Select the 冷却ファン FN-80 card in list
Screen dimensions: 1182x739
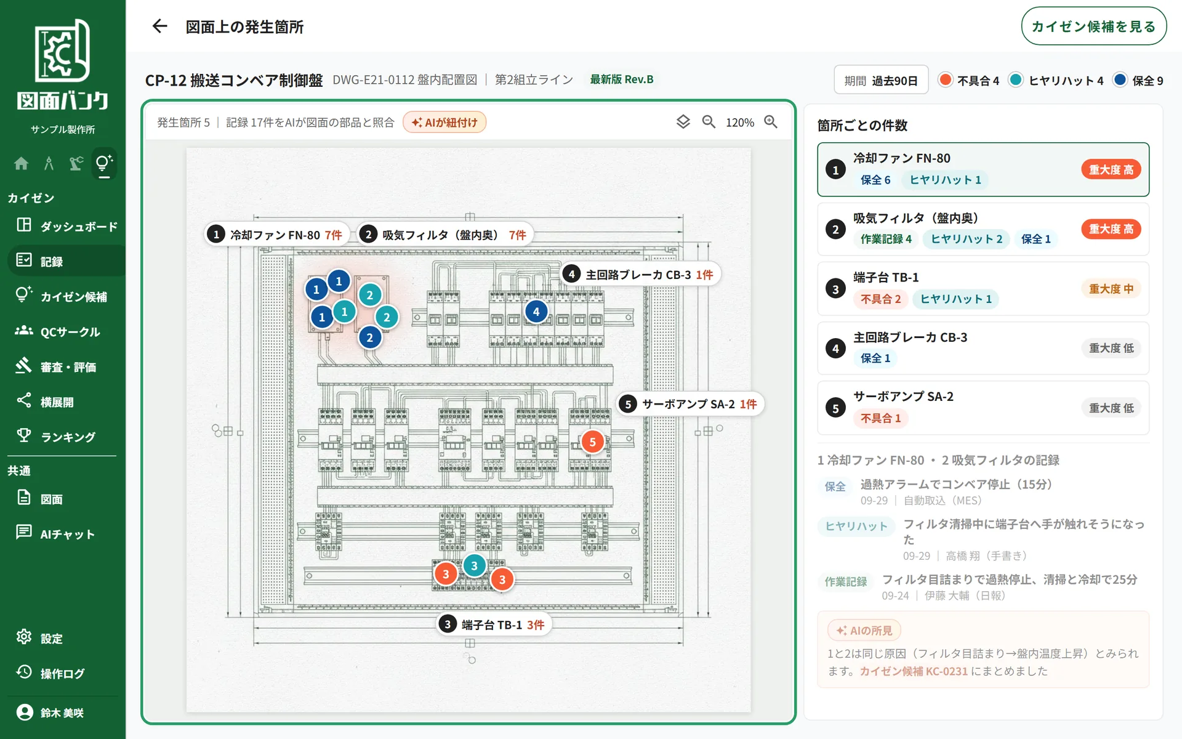click(983, 169)
